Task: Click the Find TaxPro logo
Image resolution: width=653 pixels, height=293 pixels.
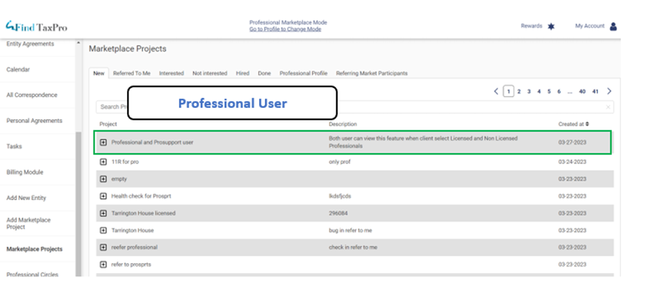Action: 36,26
